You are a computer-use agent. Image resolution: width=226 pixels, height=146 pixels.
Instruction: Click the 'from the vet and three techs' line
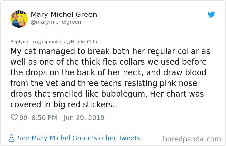tap(104, 83)
